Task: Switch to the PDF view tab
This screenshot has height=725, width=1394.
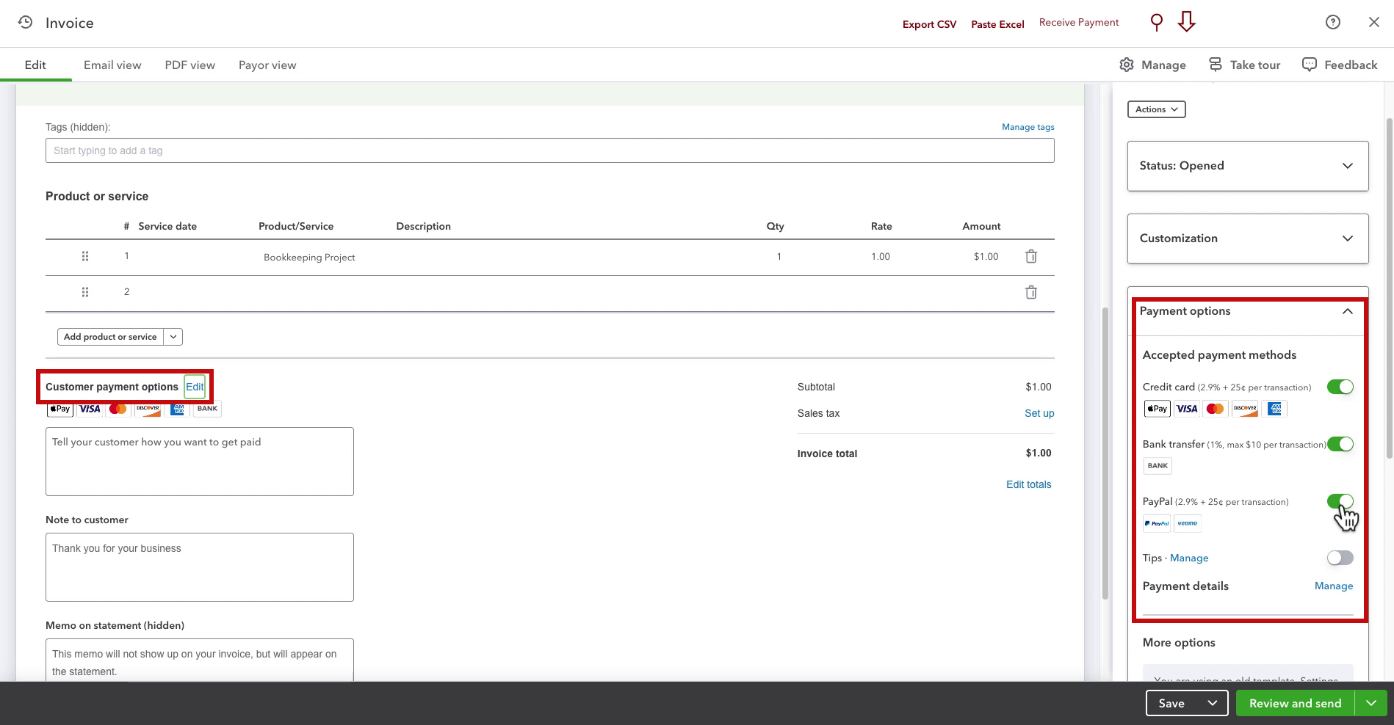Action: click(x=190, y=65)
